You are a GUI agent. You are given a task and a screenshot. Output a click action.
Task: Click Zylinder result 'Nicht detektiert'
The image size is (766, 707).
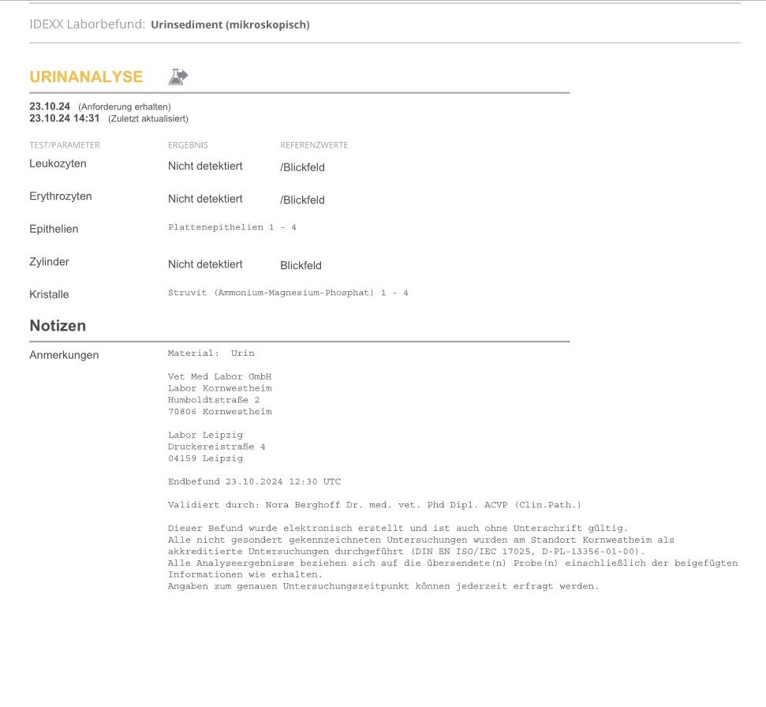(205, 264)
